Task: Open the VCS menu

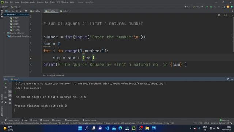Action: coord(58,3)
